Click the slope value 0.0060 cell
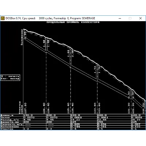 [x=76, y=118]
